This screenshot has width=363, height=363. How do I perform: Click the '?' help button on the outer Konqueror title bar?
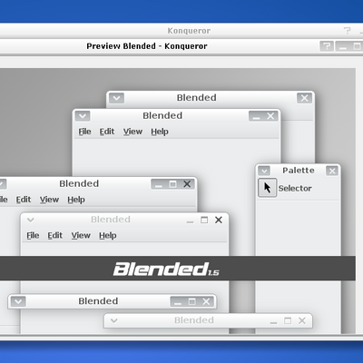coord(348,31)
